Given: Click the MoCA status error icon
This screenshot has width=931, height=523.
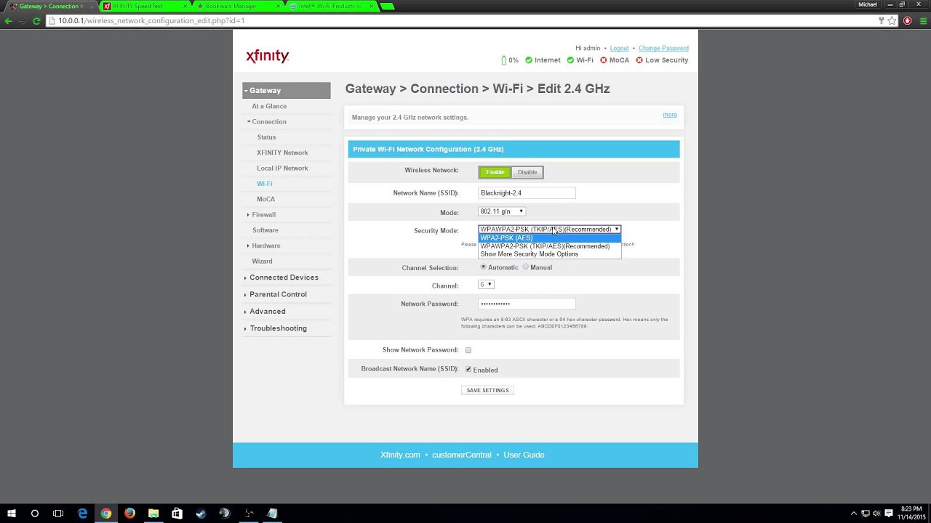Looking at the screenshot, I should tap(603, 60).
